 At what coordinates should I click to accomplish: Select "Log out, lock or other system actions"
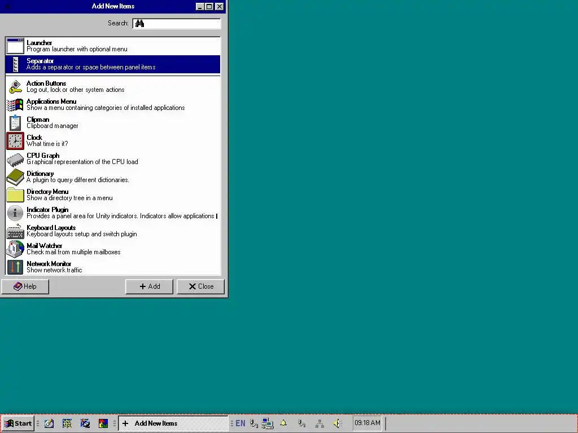pos(76,90)
